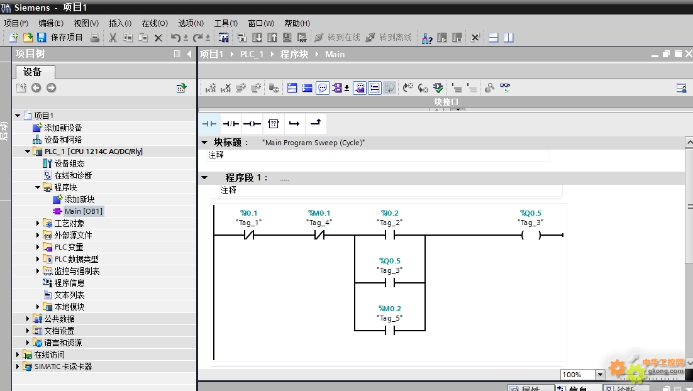Click the Split editor vertically icon
This screenshot has width=693, height=391.
click(x=509, y=38)
